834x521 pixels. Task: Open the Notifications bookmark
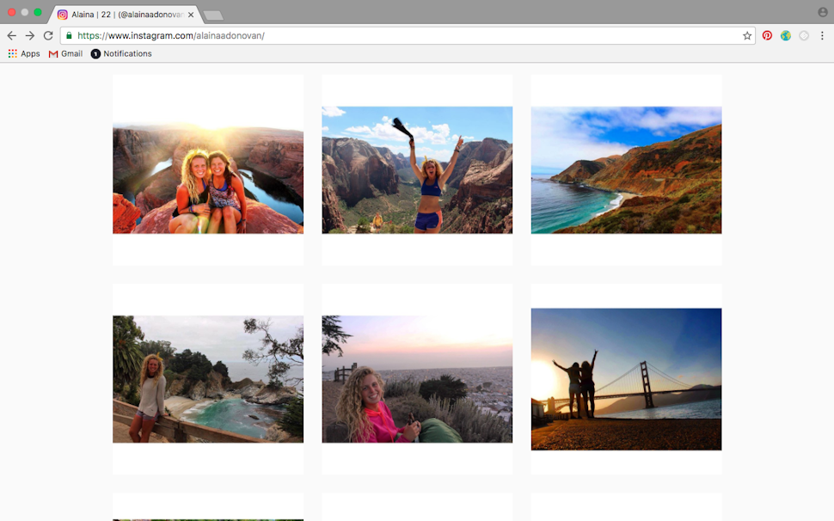[x=121, y=53]
